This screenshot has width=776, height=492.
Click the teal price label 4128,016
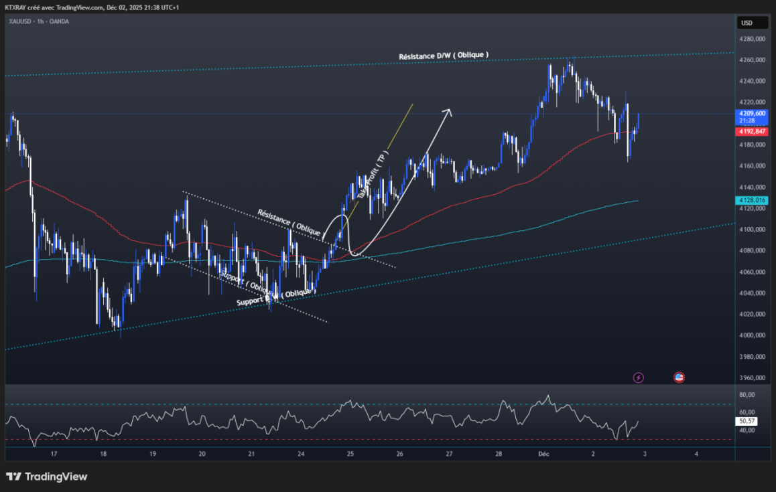753,199
